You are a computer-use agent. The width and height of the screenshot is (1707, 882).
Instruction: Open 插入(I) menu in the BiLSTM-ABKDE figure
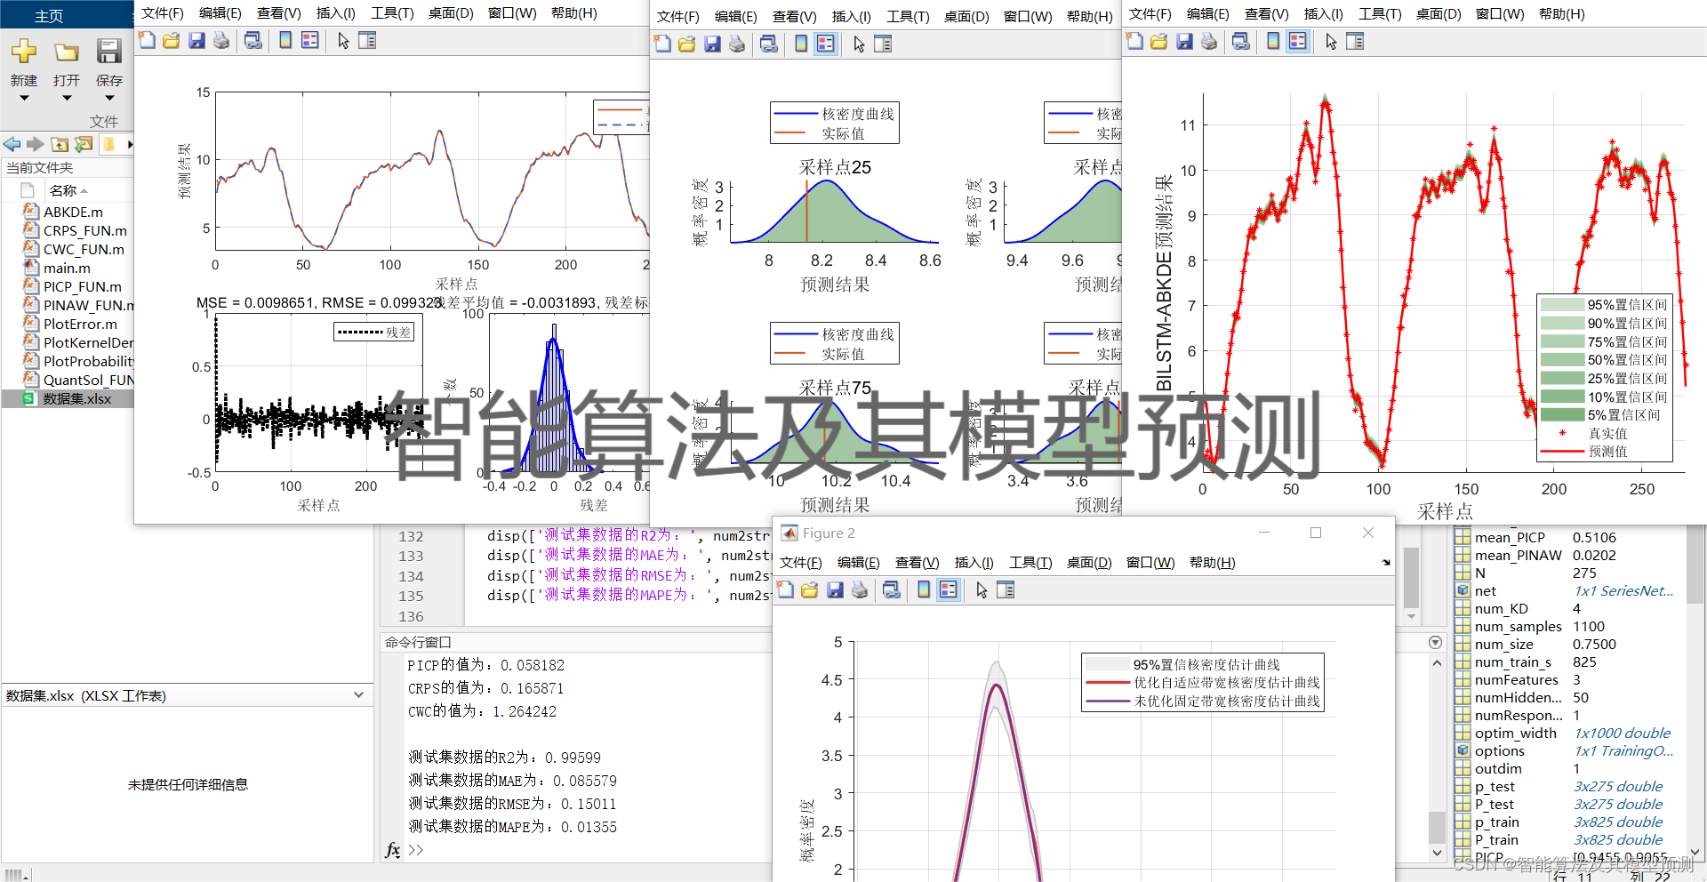point(1323,13)
